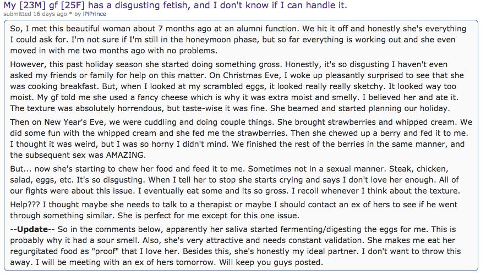Click 'Will keep you guys posted' sentence
Viewport: 486px width, 276px height.
pos(271,262)
